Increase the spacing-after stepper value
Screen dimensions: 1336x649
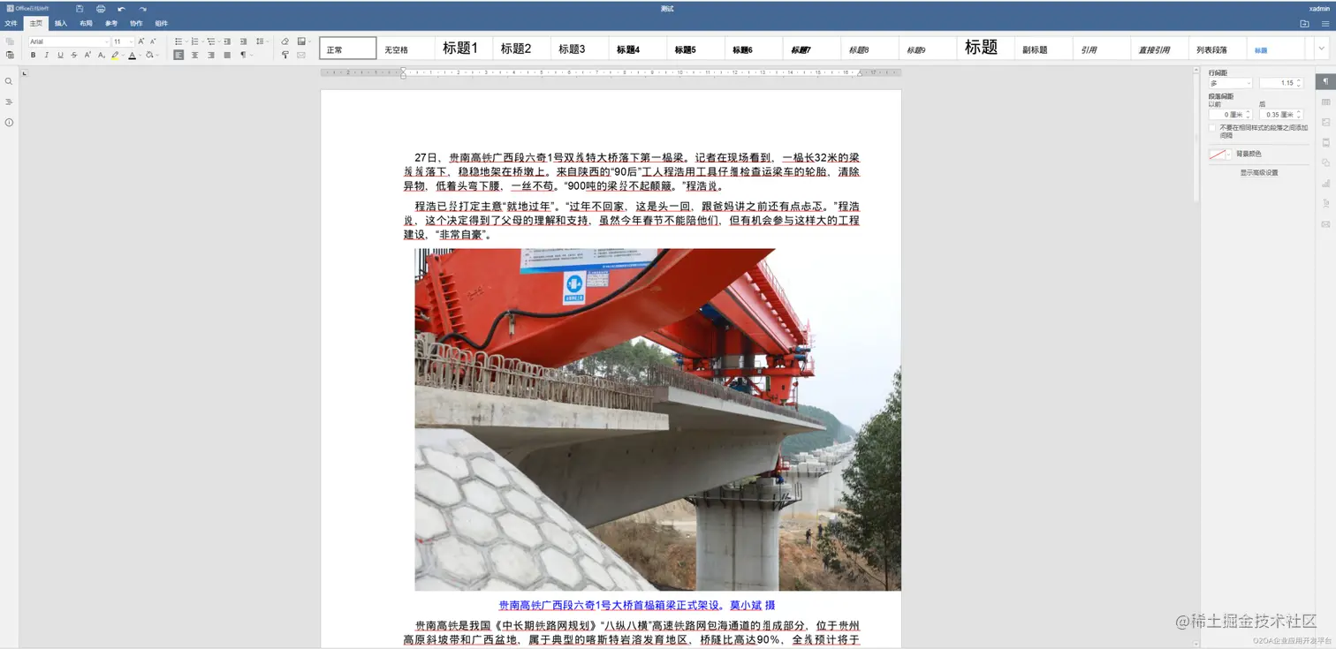pos(1300,112)
